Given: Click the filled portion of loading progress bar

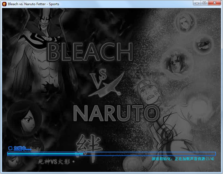Looking at the screenshot, I should [x=45, y=154].
